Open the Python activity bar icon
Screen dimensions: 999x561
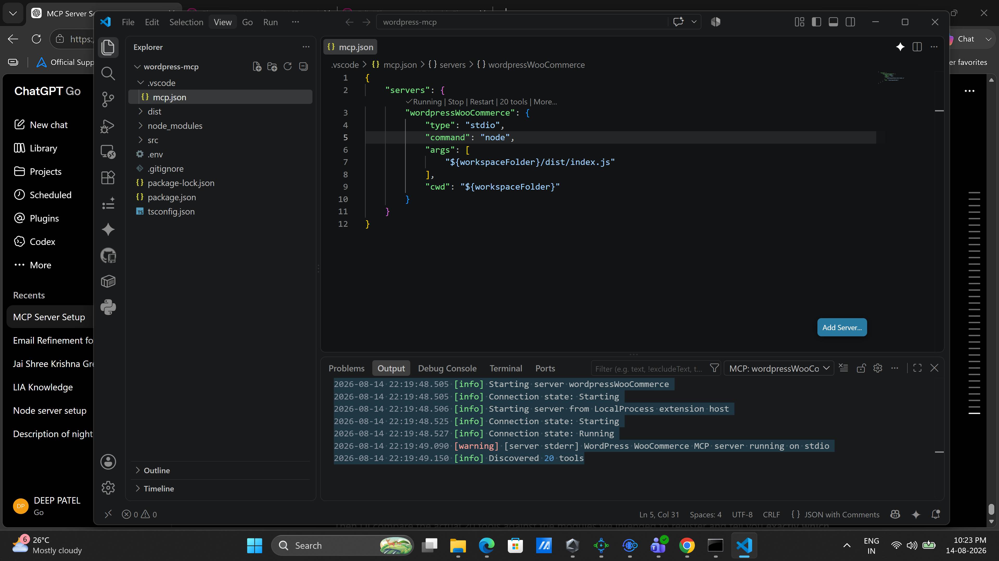[108, 308]
